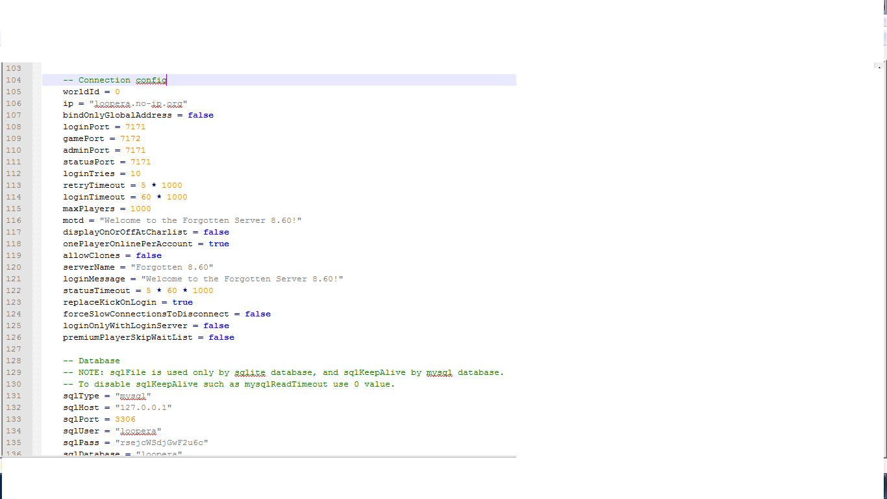887x499 pixels.
Task: Click 'premiumPlayerSkipWaitList = false' line
Action: [x=149, y=337]
